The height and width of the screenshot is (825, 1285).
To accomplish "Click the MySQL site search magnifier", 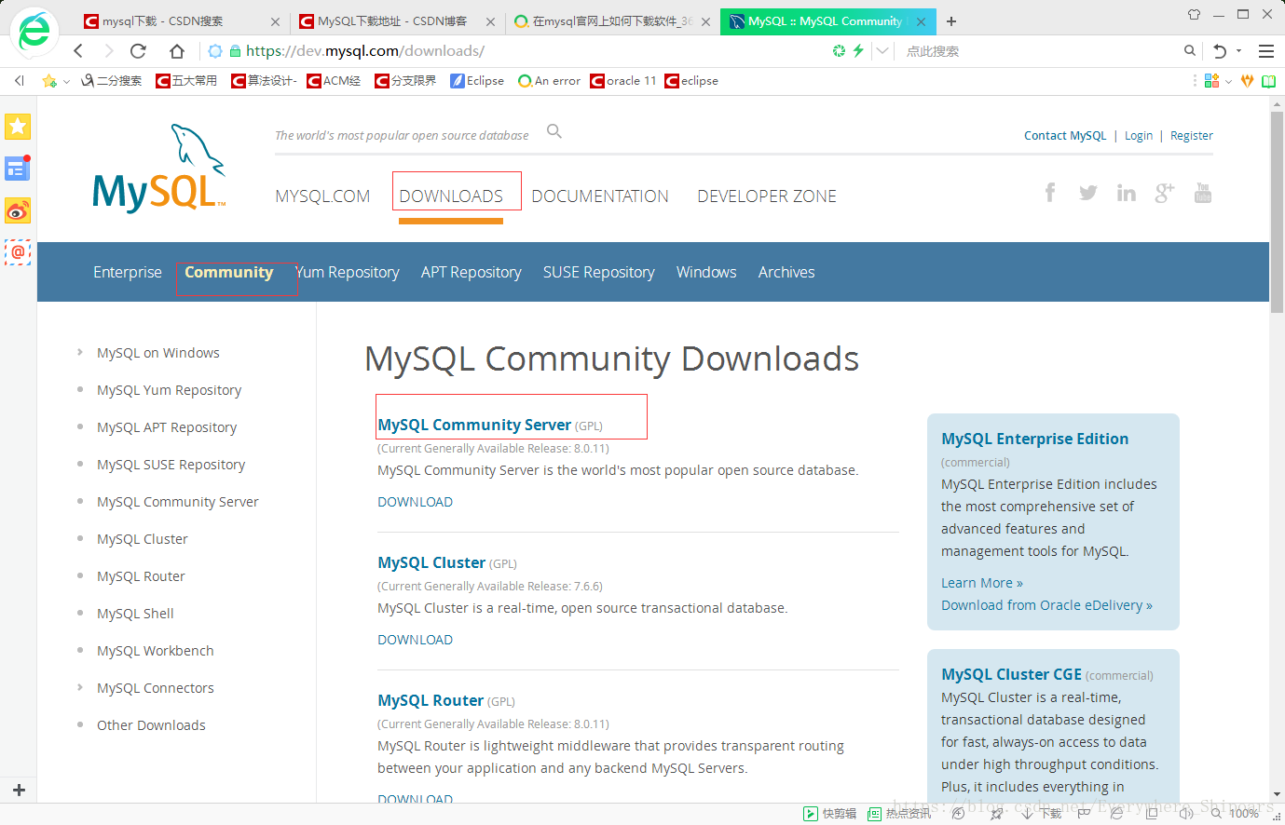I will [x=554, y=131].
